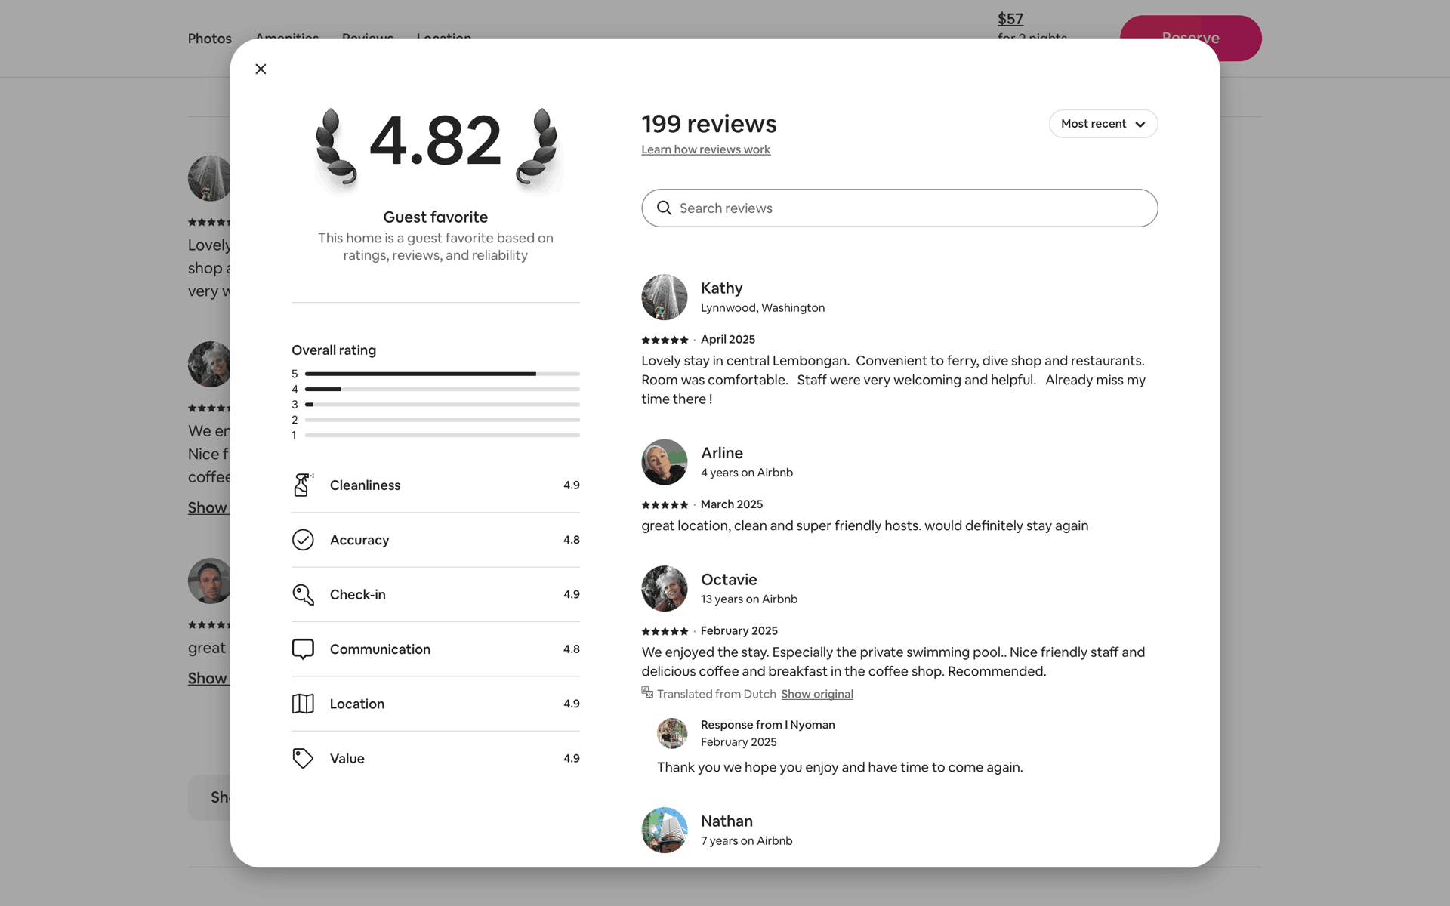The image size is (1450, 906).
Task: Click Octavie's profile photo
Action: (x=664, y=588)
